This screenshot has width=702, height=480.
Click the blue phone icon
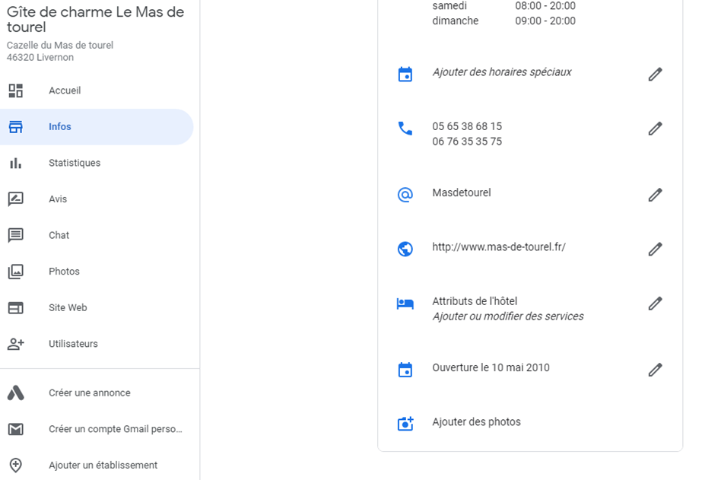point(405,129)
